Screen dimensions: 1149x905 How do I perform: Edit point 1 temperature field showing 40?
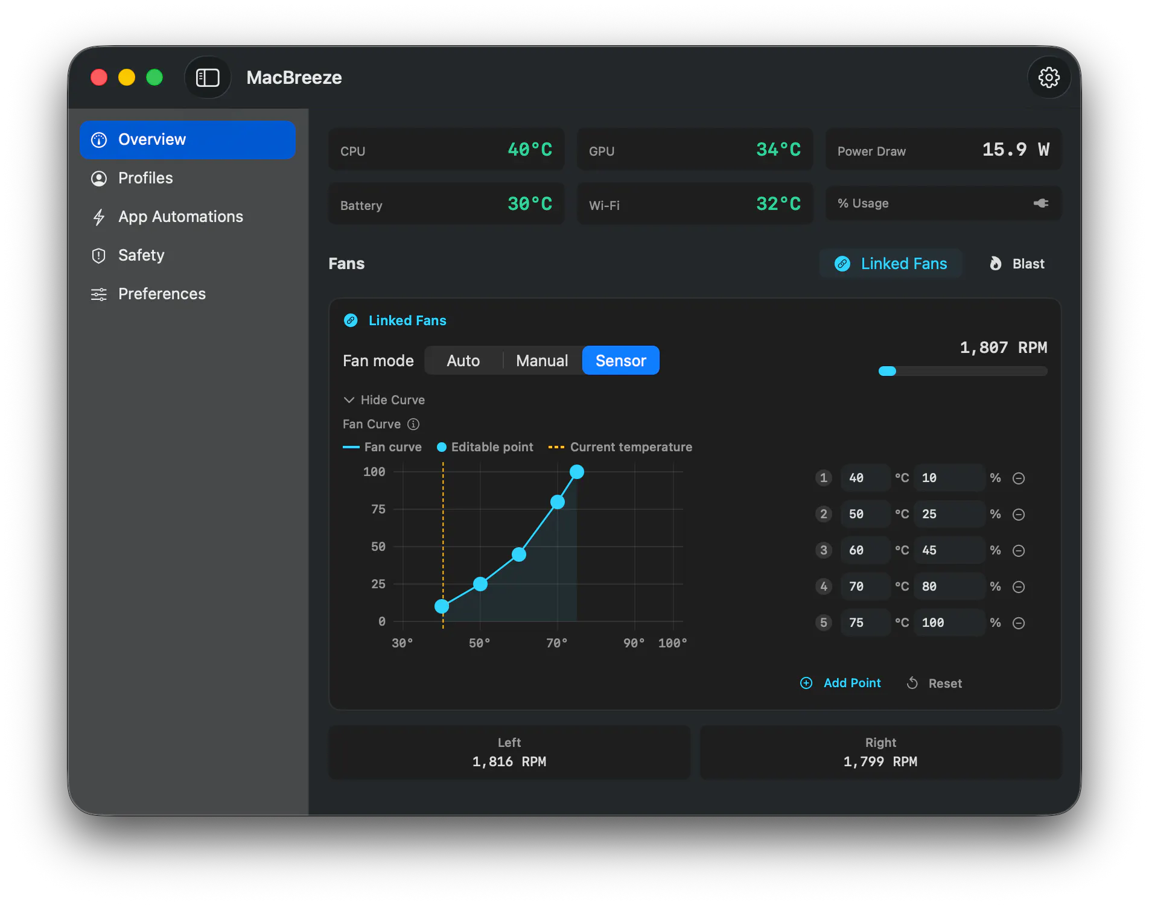point(865,478)
